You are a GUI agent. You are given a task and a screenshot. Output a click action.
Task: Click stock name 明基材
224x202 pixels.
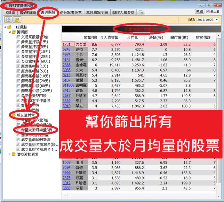point(81,75)
